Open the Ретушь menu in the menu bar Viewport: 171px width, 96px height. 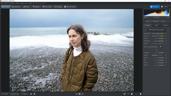click(x=17, y=3)
